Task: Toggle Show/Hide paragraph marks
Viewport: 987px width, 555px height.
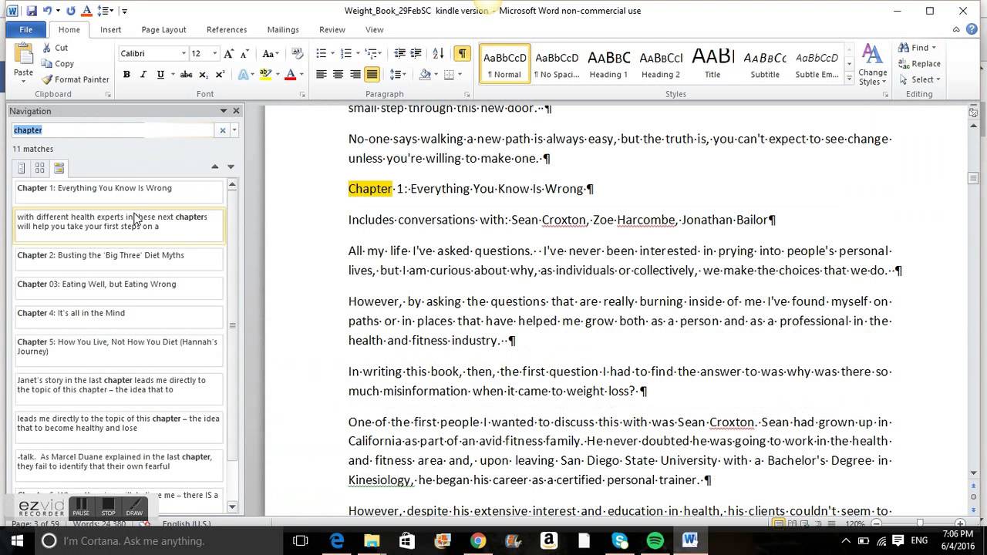Action: 462,53
